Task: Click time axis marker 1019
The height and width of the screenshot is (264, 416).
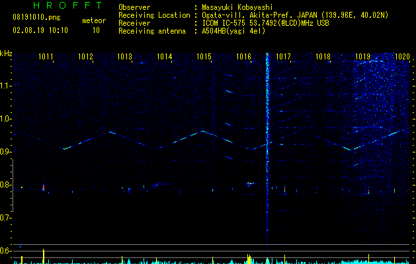Action: pyautogui.click(x=362, y=57)
